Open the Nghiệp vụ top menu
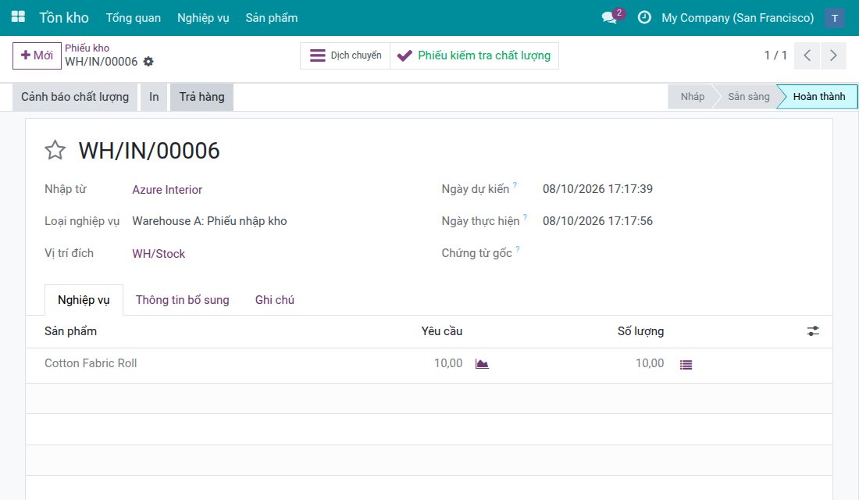 pyautogui.click(x=203, y=17)
